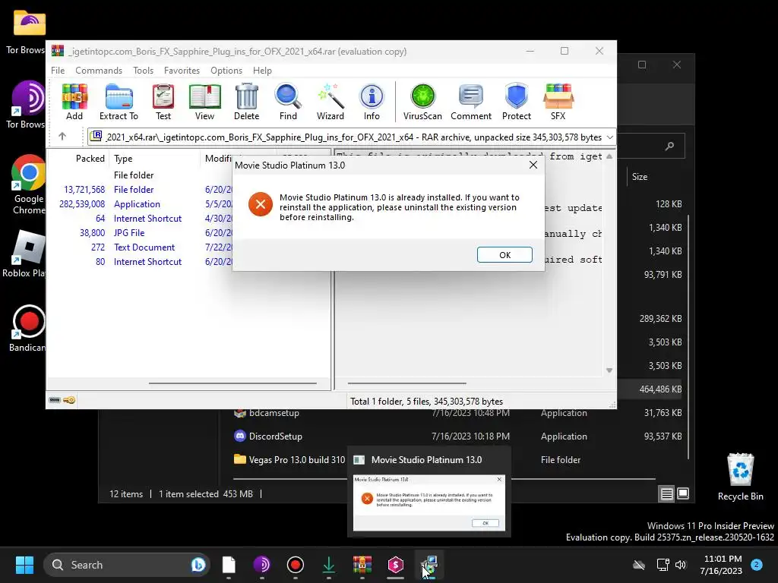
Task: Click the notification count badge
Action: coord(757,565)
